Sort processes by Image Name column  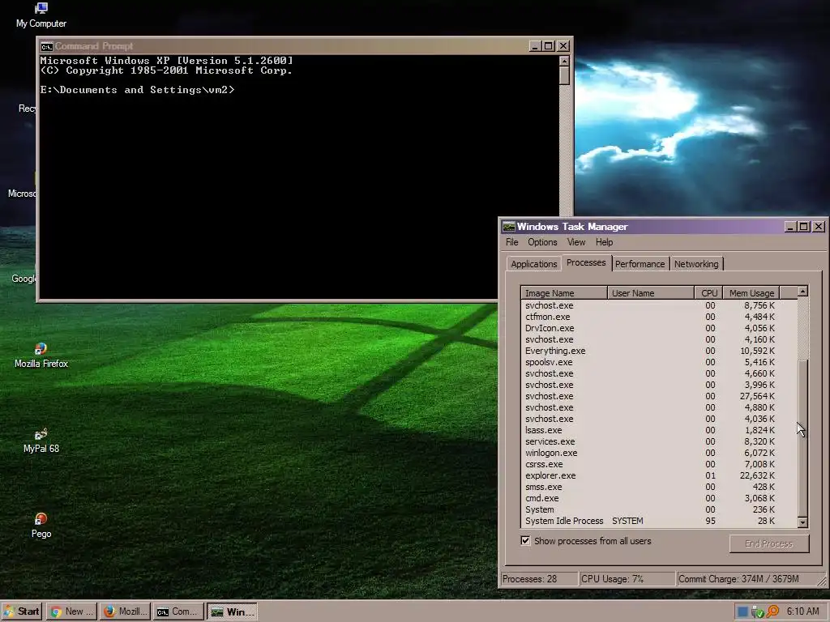(x=564, y=293)
